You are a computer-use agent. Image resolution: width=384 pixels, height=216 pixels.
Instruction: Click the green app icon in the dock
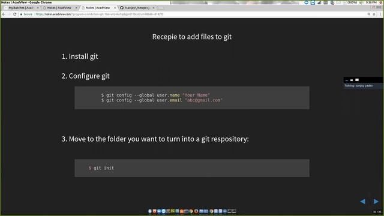[173, 211]
